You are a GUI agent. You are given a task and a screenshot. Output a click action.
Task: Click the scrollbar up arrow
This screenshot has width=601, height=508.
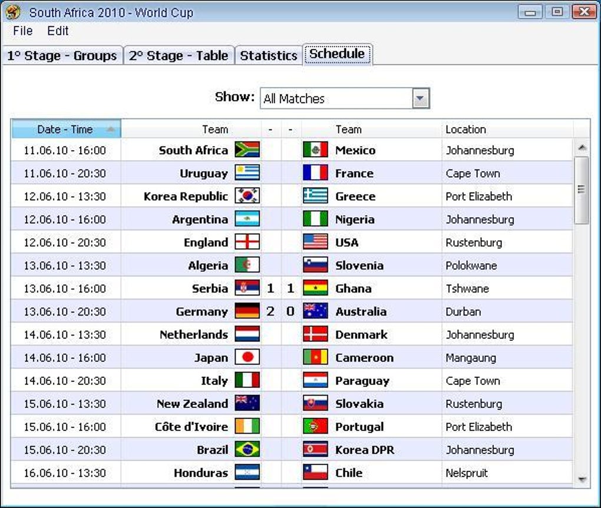(x=582, y=147)
